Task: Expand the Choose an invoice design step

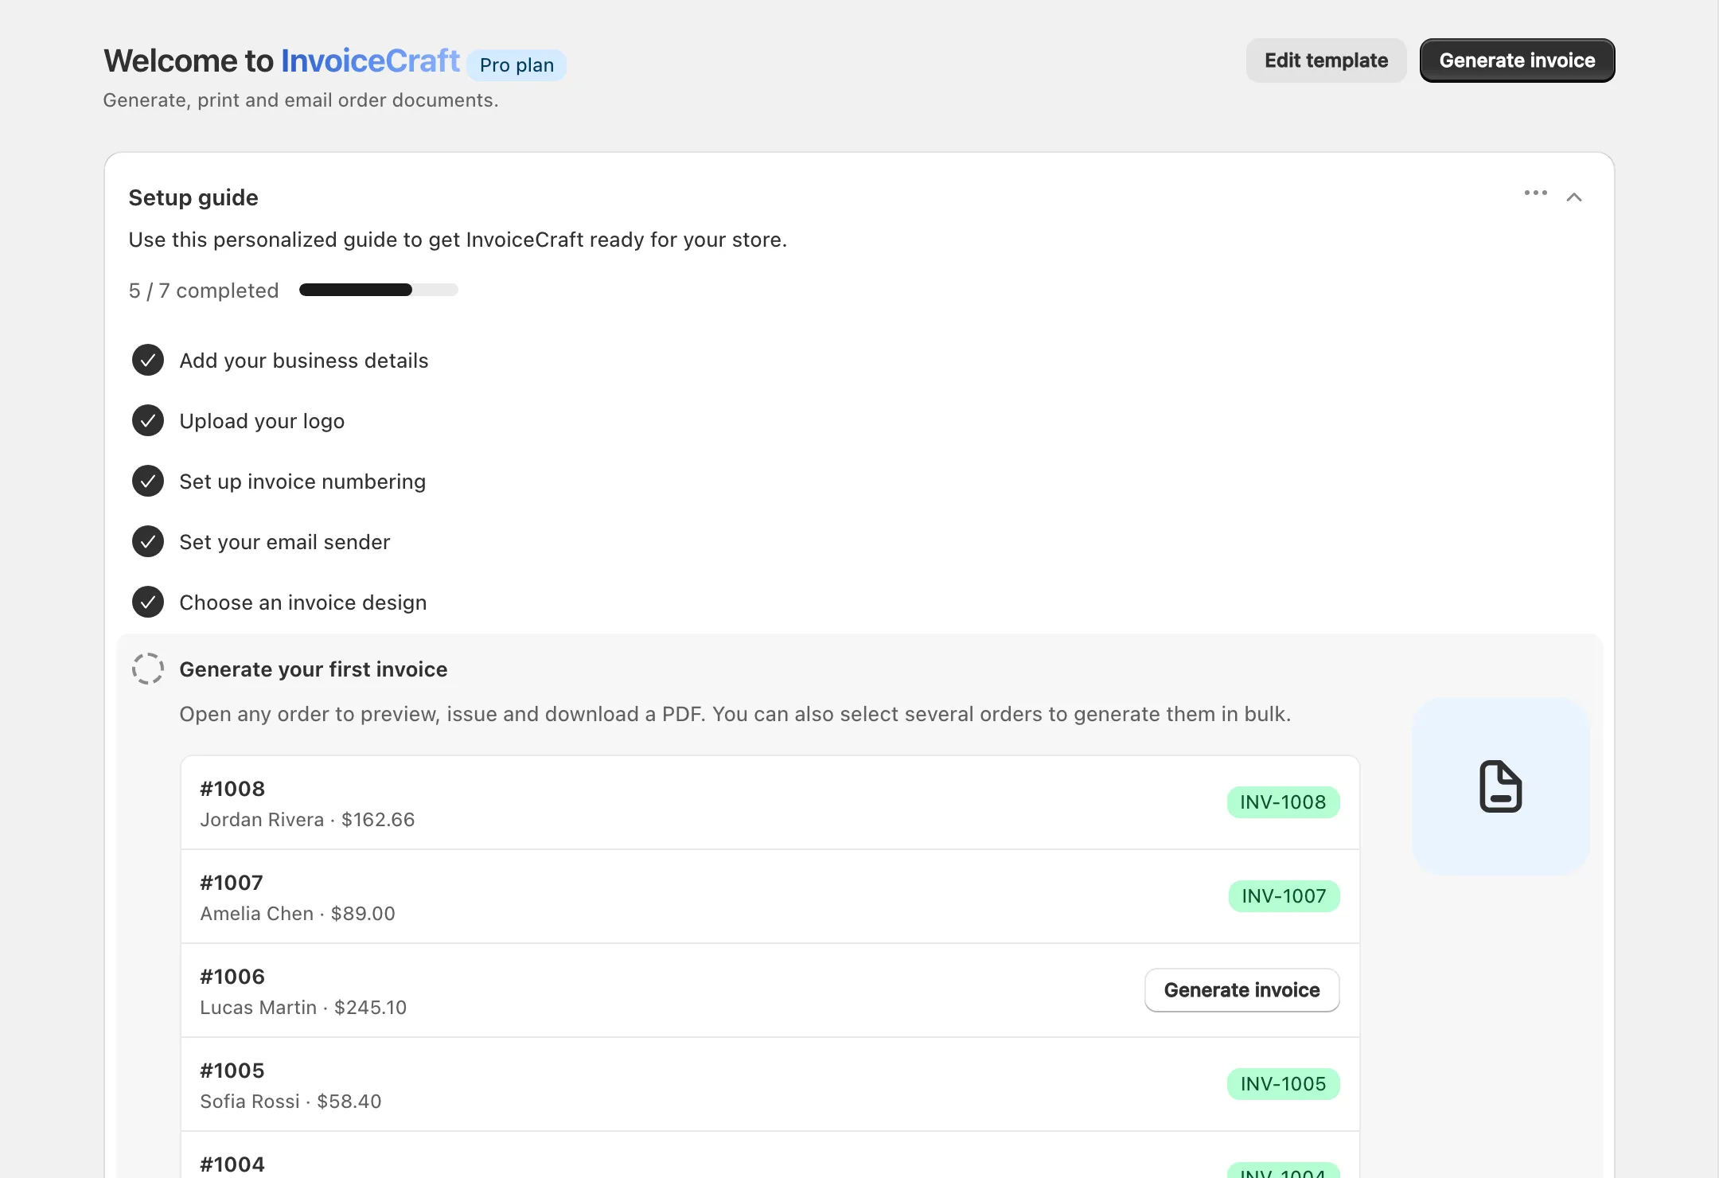Action: point(303,603)
